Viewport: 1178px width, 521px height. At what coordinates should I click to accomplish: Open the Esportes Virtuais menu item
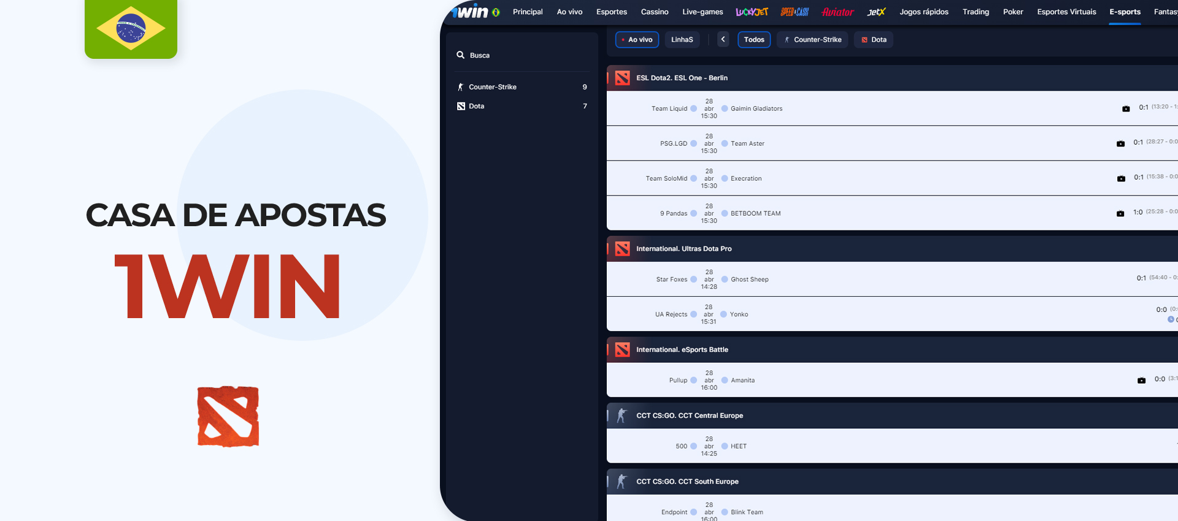point(1066,12)
